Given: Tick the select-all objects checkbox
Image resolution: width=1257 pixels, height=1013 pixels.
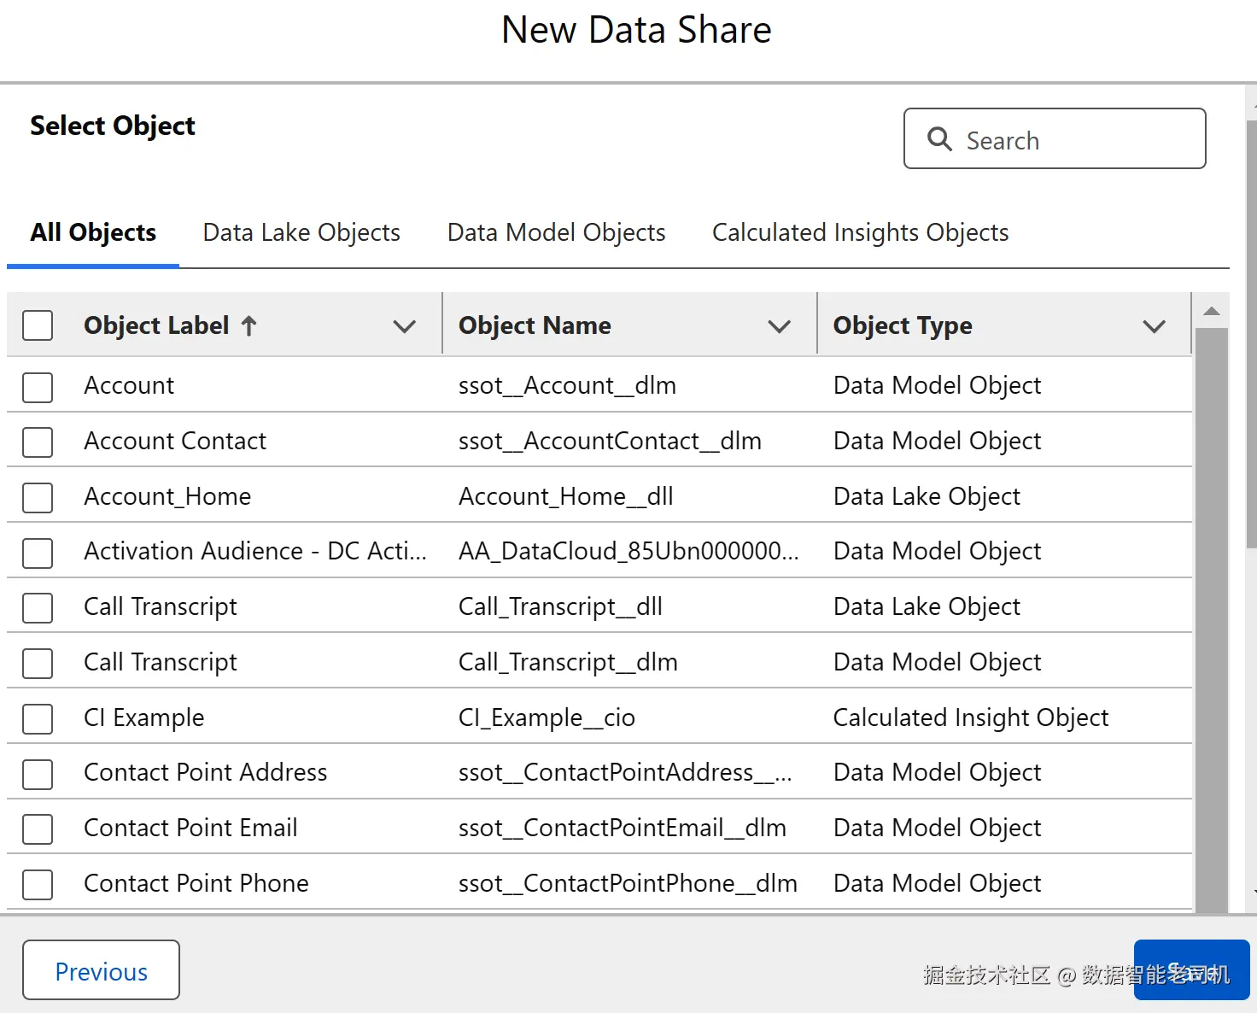Looking at the screenshot, I should (38, 325).
